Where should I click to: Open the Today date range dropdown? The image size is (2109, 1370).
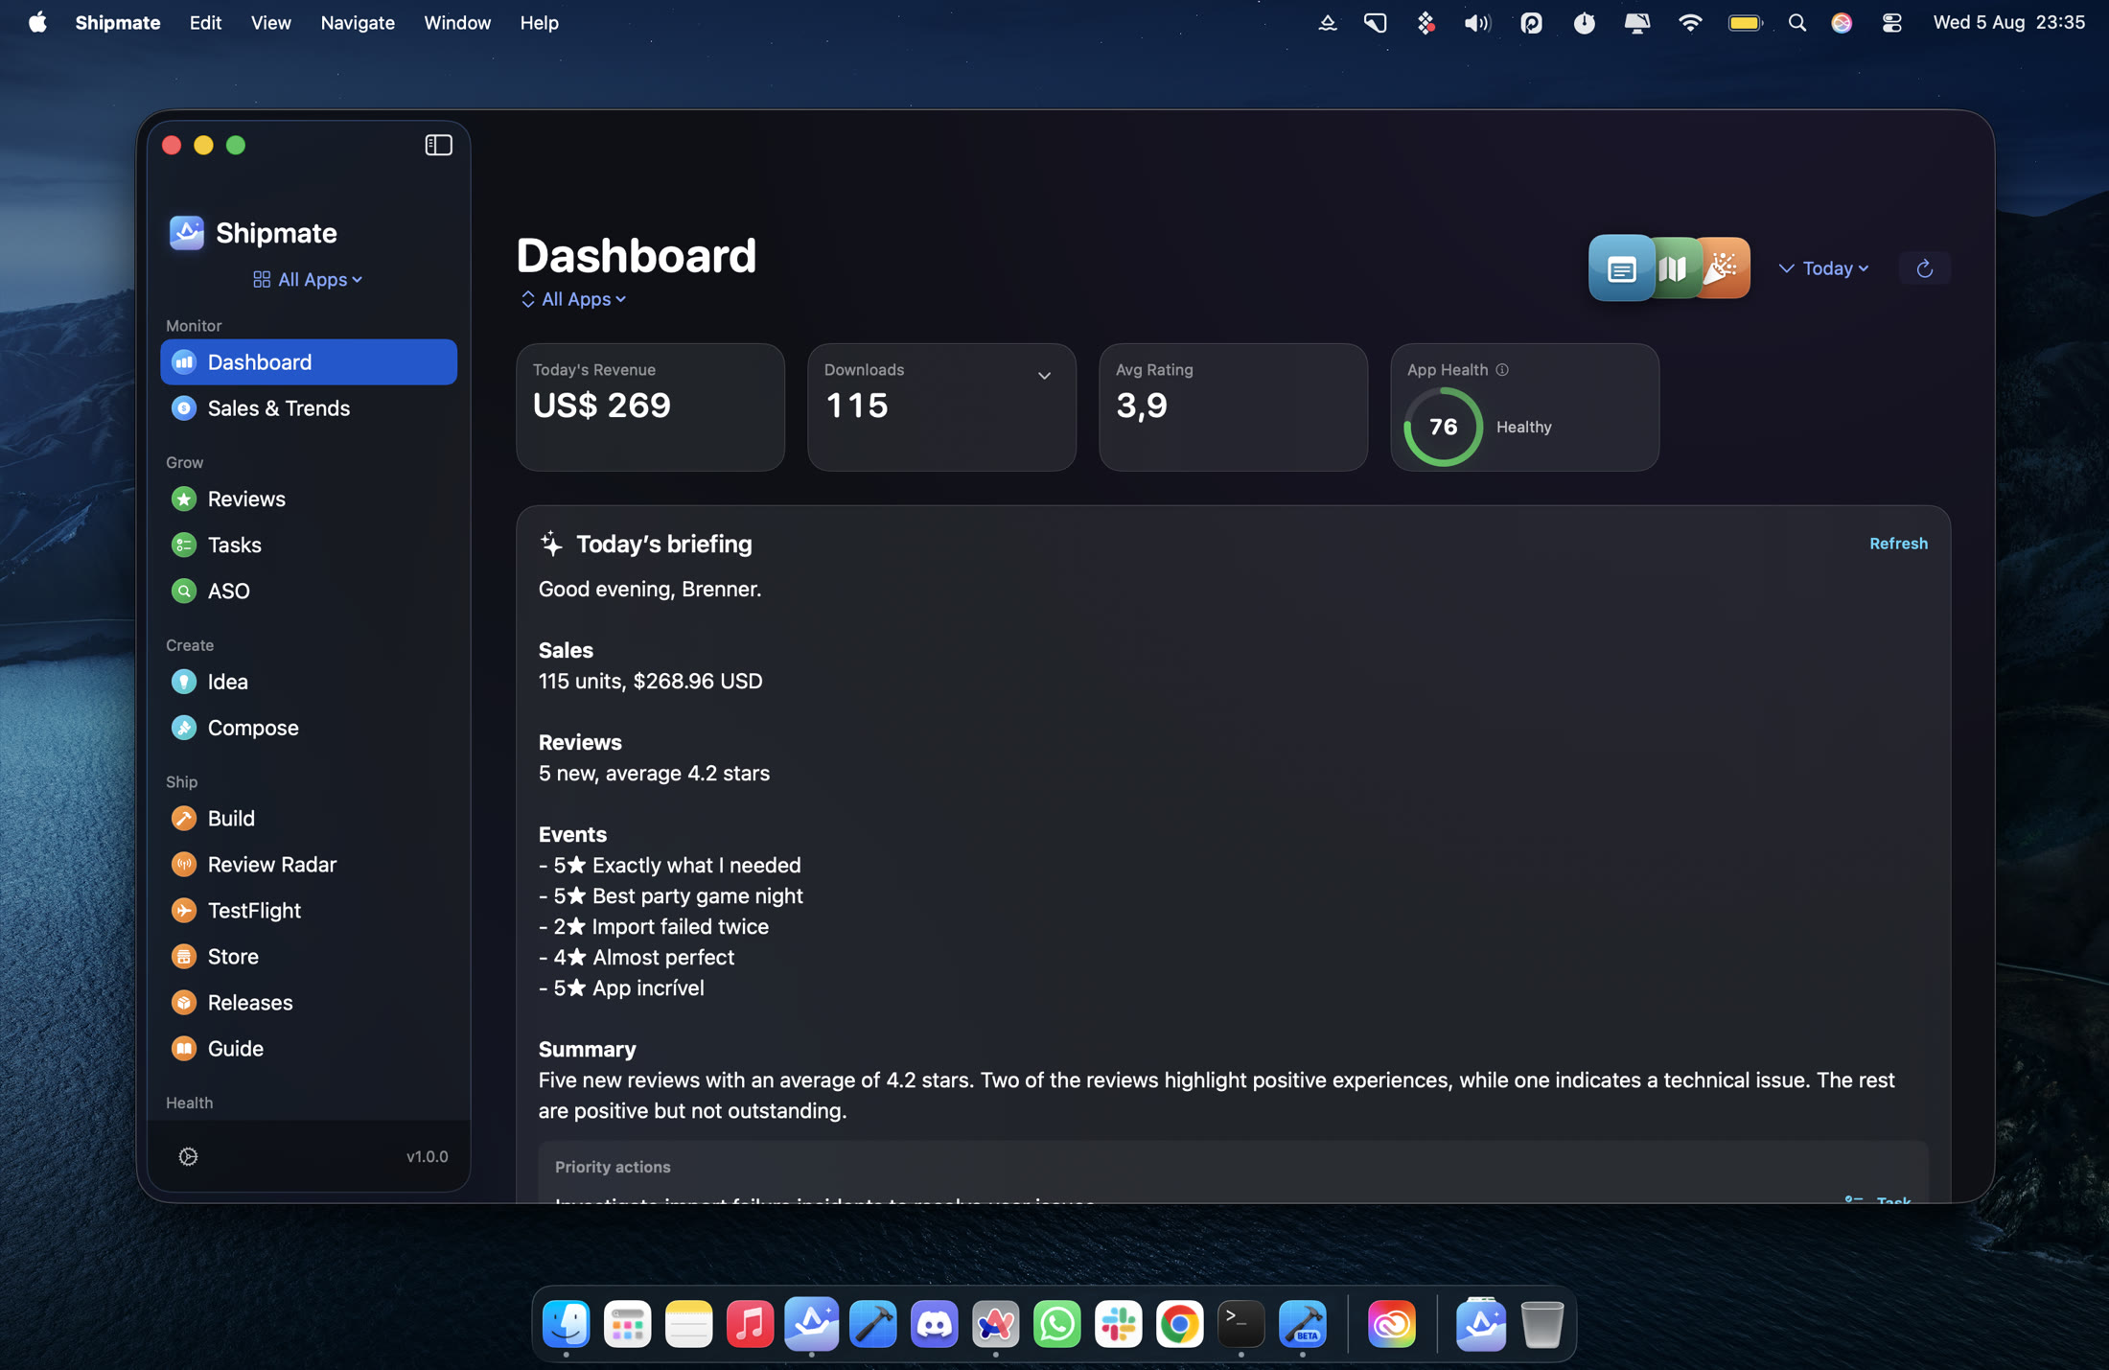(x=1824, y=268)
